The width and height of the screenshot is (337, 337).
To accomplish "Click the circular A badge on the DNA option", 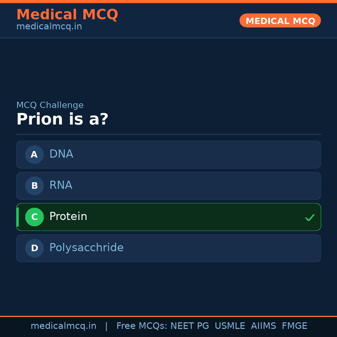I will [x=34, y=154].
